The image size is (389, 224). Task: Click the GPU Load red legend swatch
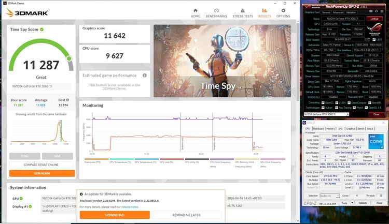[172, 159]
